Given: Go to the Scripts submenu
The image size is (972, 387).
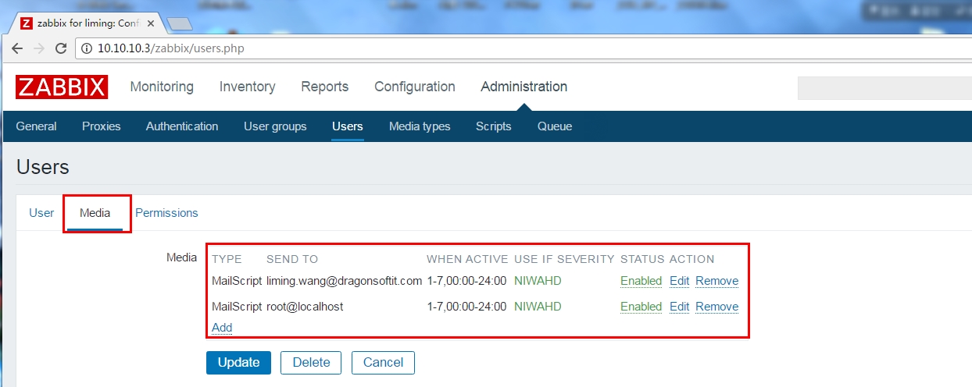Looking at the screenshot, I should 494,126.
